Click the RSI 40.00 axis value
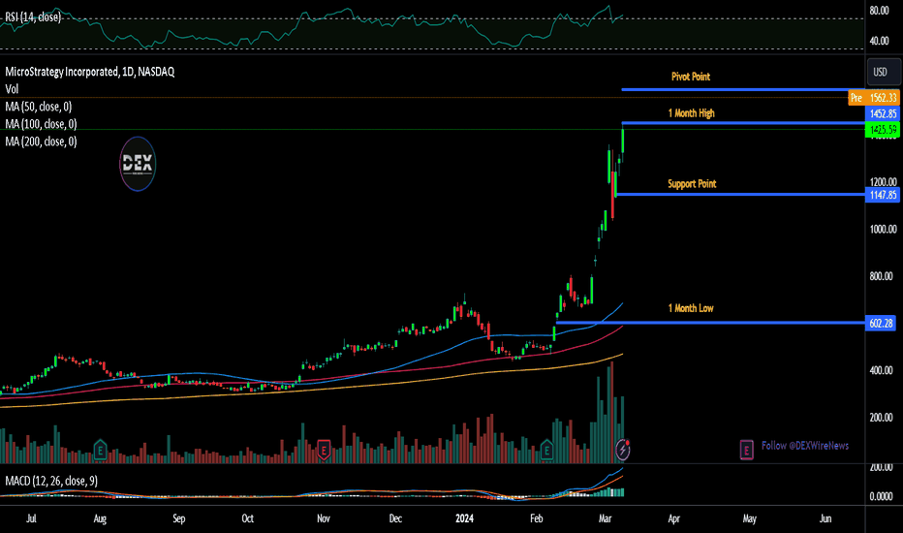 coord(880,41)
